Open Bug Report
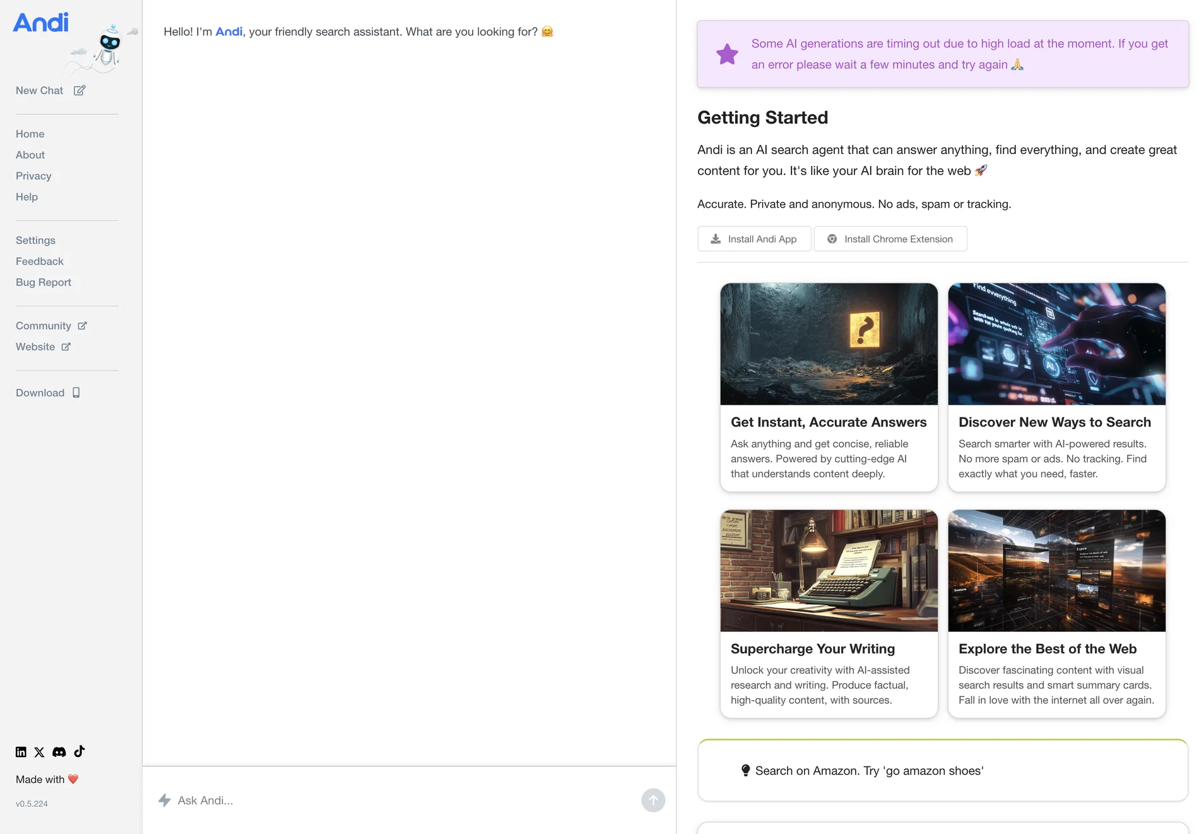This screenshot has width=1199, height=834. (x=43, y=282)
